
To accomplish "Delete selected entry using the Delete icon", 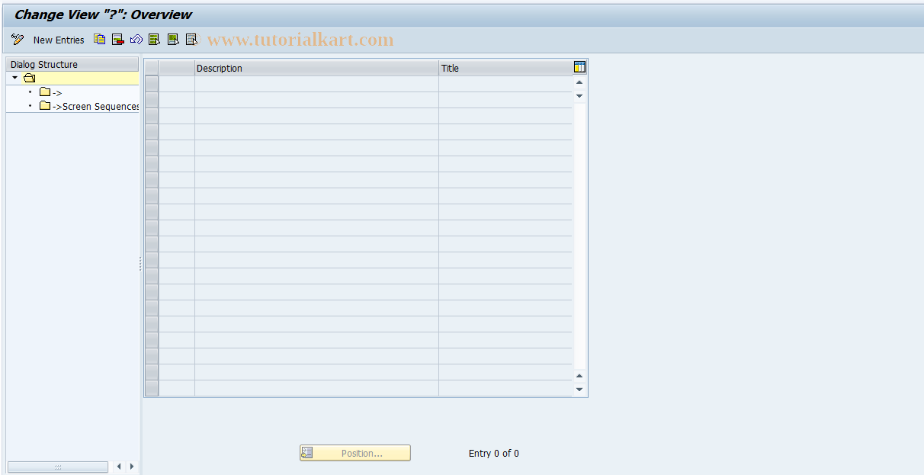I will coord(118,40).
